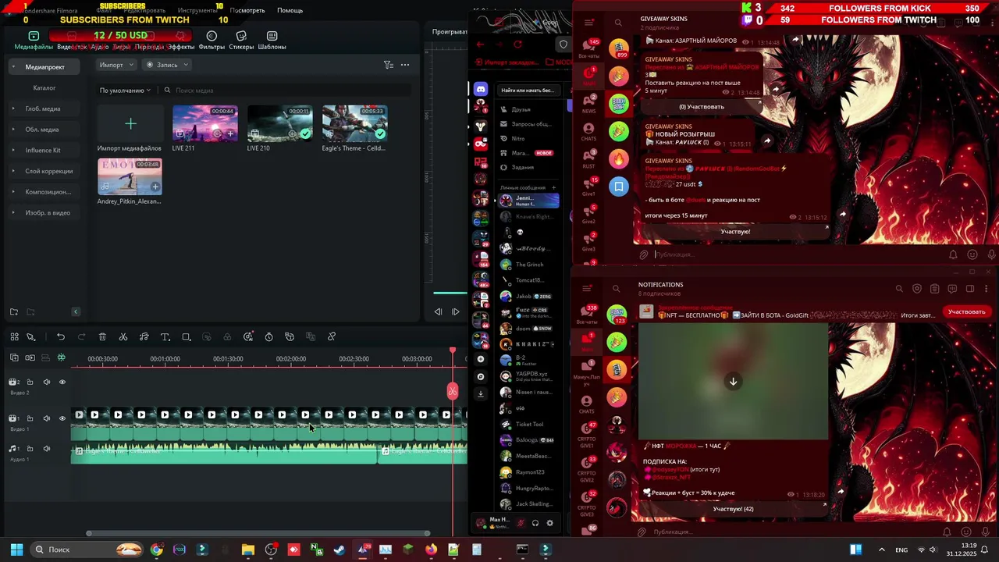Open the По умолчанию sort dropdown

tap(125, 91)
